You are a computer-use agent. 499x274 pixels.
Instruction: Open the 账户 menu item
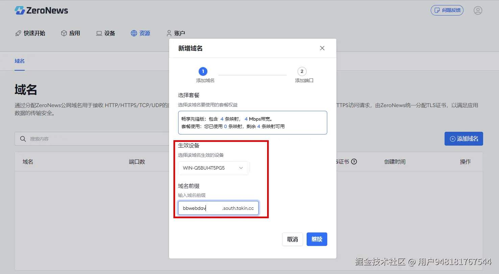click(176, 33)
